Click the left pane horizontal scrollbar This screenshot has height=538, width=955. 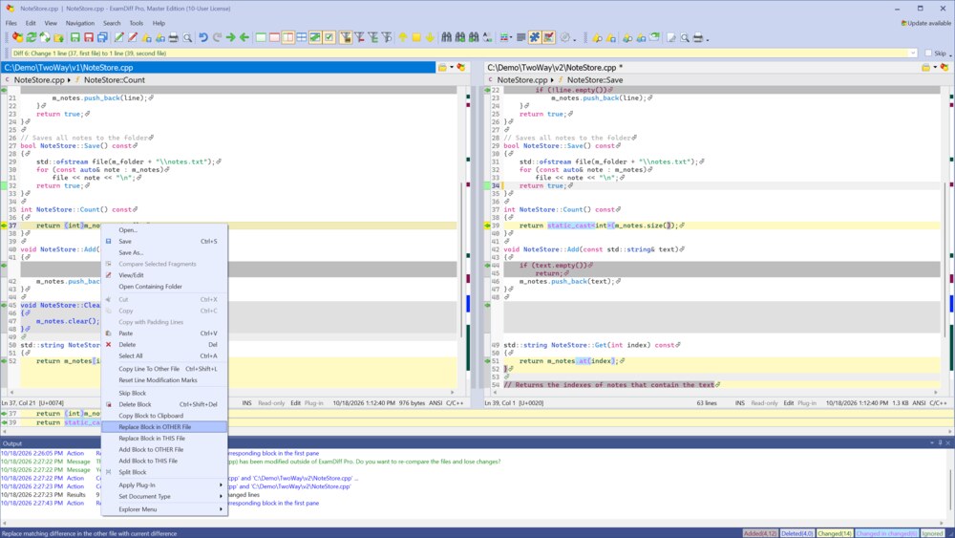click(x=231, y=393)
